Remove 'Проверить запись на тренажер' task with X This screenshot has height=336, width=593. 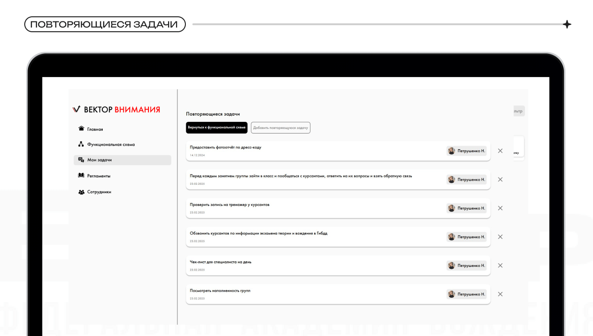point(500,208)
